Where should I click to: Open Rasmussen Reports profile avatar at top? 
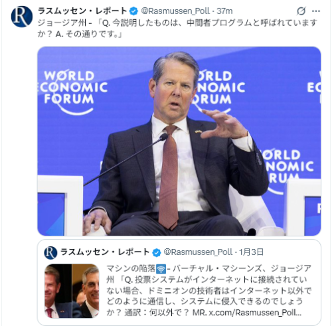coord(22,17)
